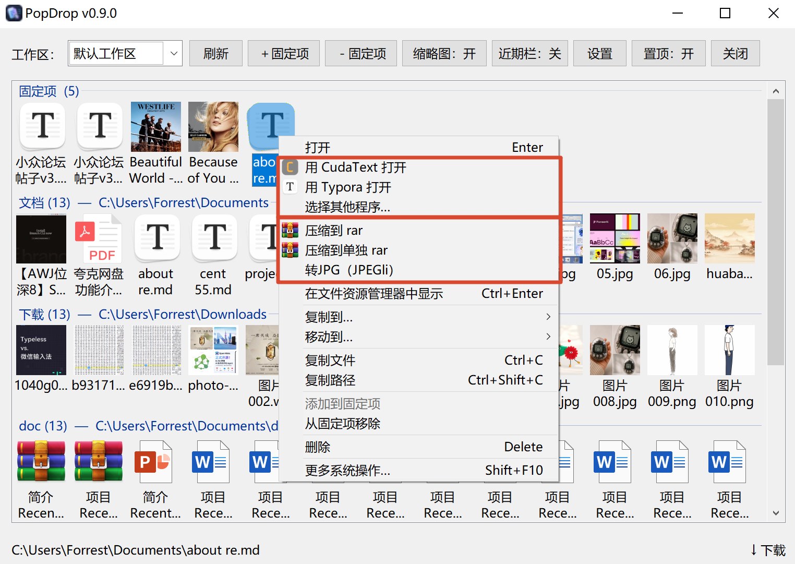
Task: Click 复制路径 in the context menu
Action: (419, 380)
